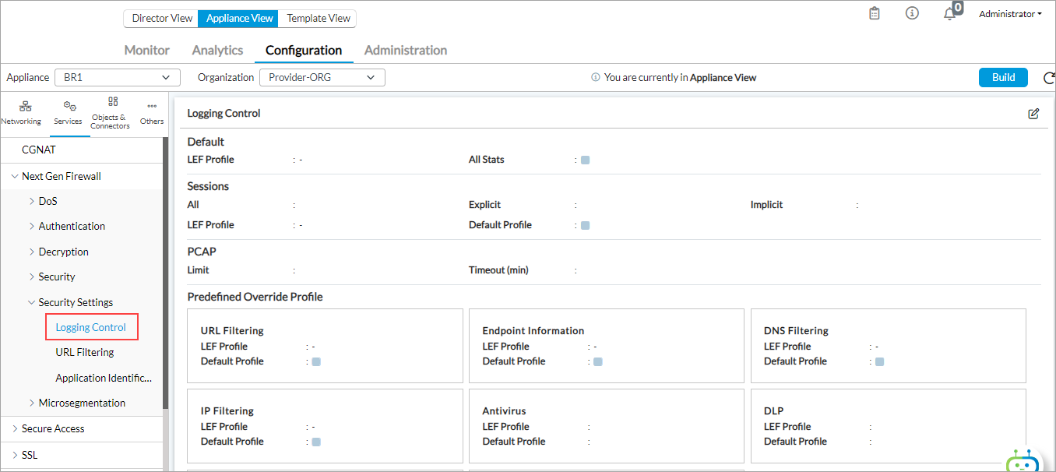Viewport: 1056px width, 472px height.
Task: Toggle the All Stats checkbox
Action: click(x=585, y=160)
